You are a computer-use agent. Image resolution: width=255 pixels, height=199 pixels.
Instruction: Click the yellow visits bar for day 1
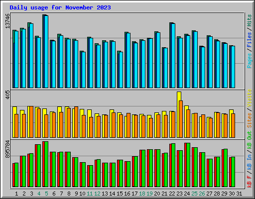14,122
